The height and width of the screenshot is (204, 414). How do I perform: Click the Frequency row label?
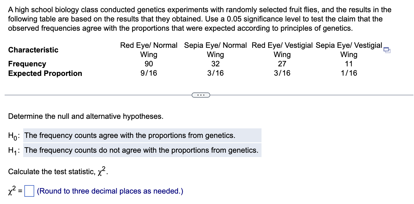click(27, 64)
